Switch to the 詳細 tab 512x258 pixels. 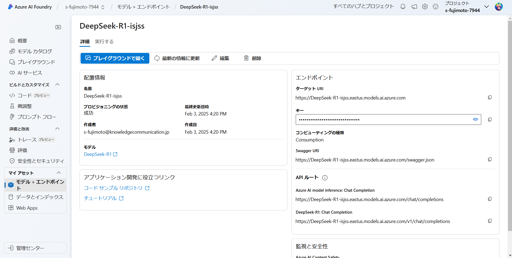coord(85,42)
